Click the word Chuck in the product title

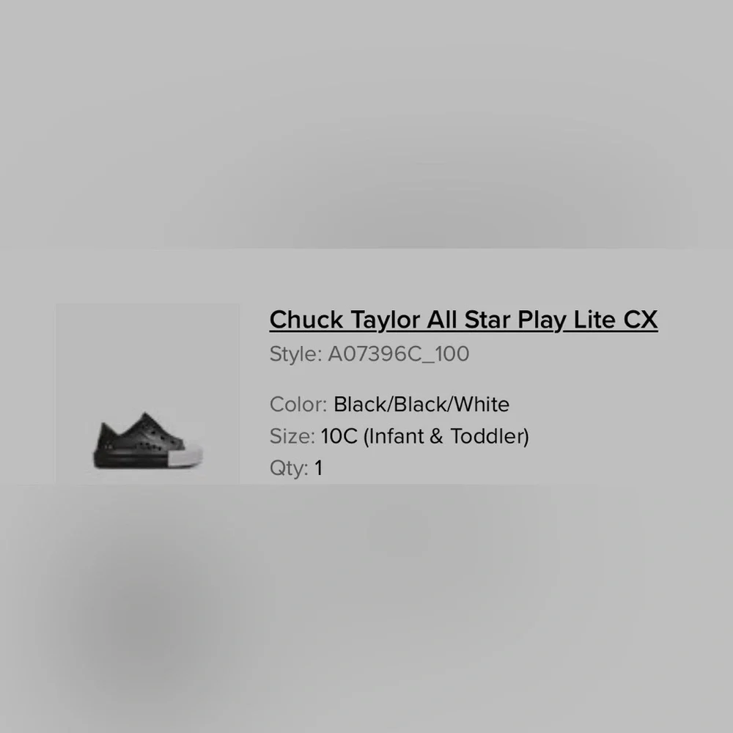pos(306,320)
